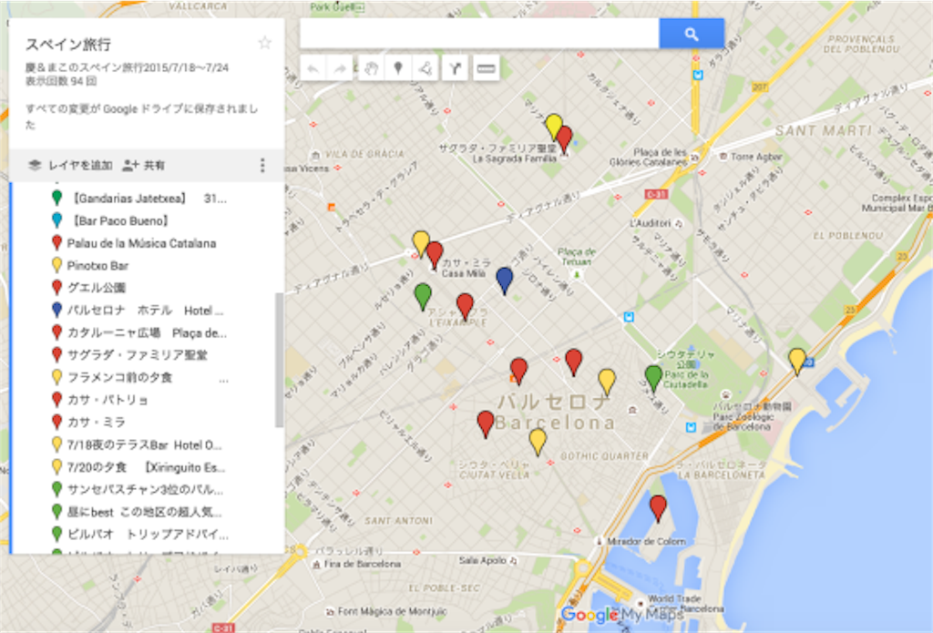933x633 pixels.
Task: Star the スペイン旅行 map
Action: click(265, 43)
